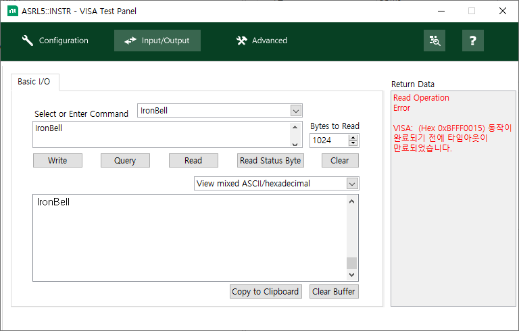Click the output buffer scrollbar thumb
This screenshot has height=331, width=519.
point(352,263)
